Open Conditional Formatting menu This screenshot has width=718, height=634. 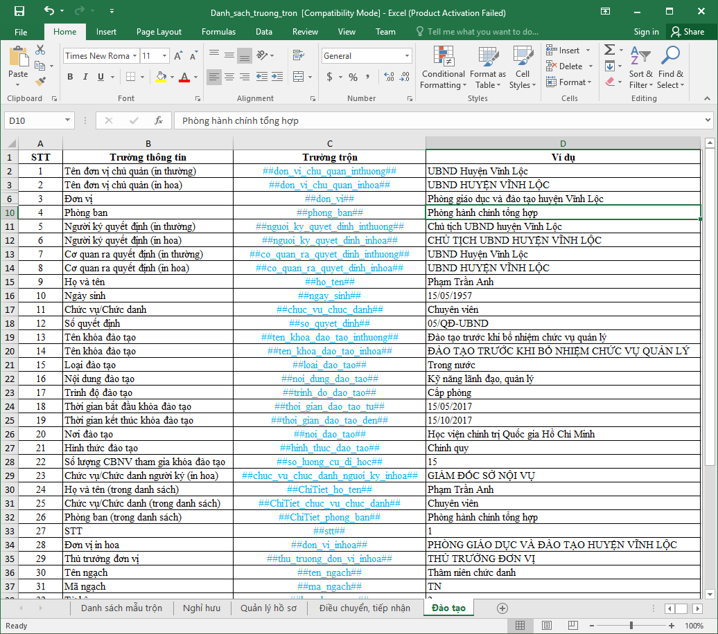pos(443,68)
